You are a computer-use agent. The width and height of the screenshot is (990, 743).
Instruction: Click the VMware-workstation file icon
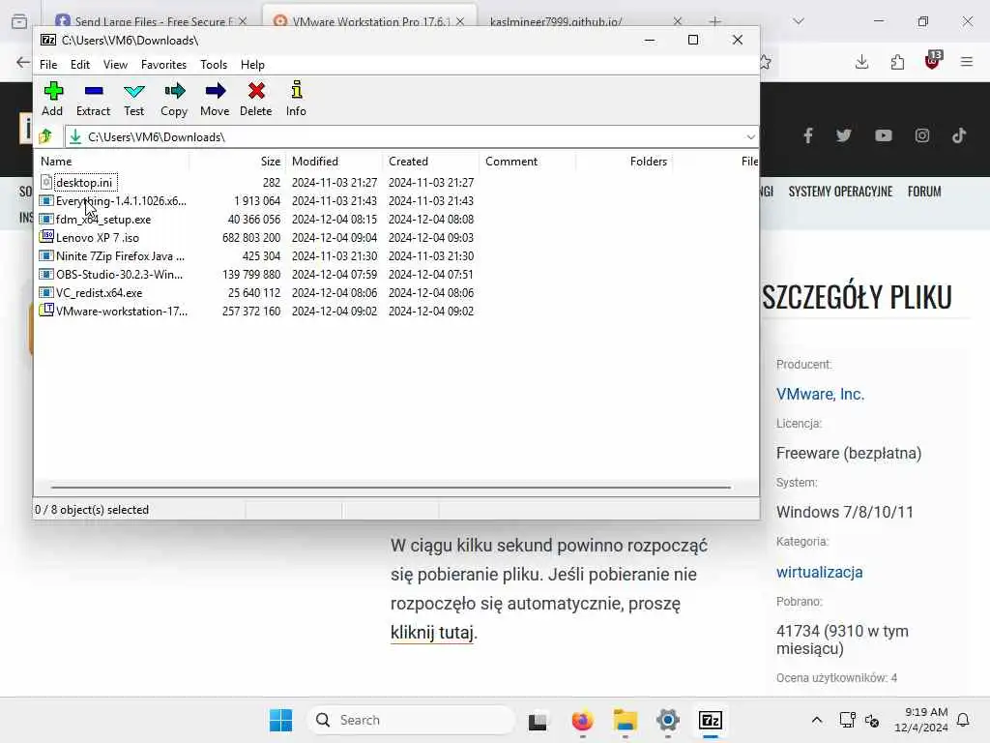click(x=46, y=311)
